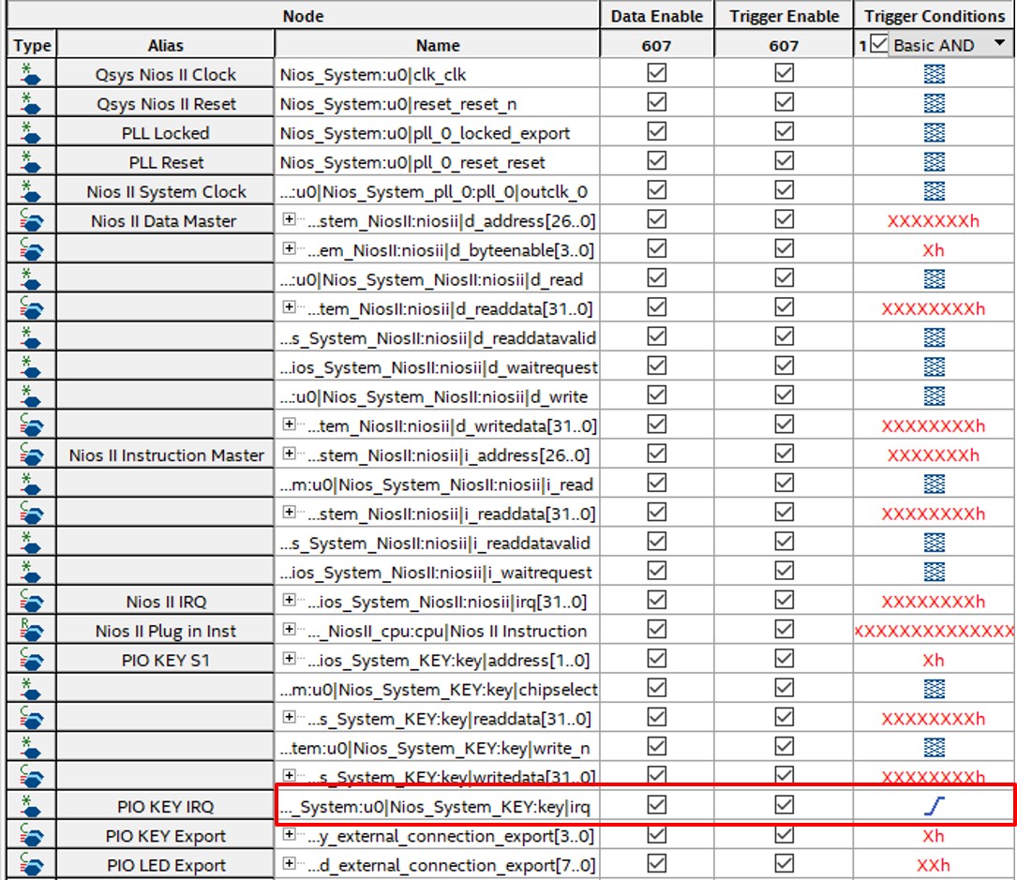Click the Type column header
The height and width of the screenshot is (880, 1017).
[32, 45]
